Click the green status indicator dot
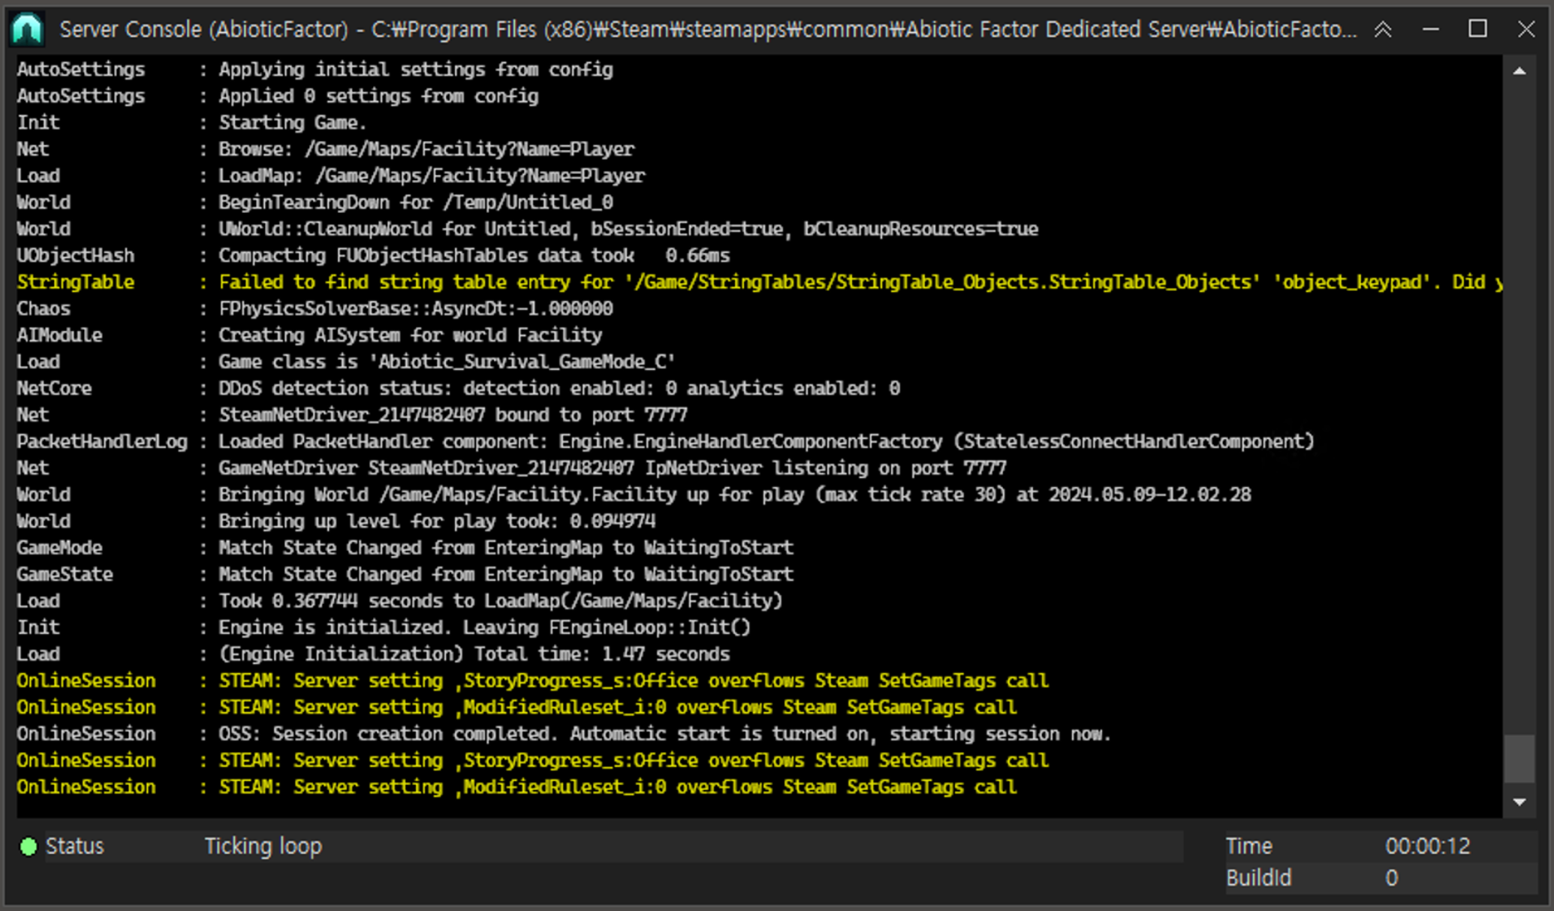 point(29,846)
